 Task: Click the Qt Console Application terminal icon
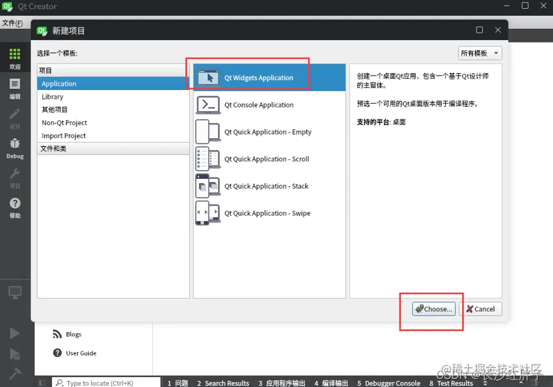pos(208,105)
